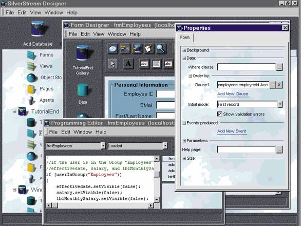This screenshot has width=301, height=226.
Task: Collapse the Order by section
Action: click(x=190, y=76)
